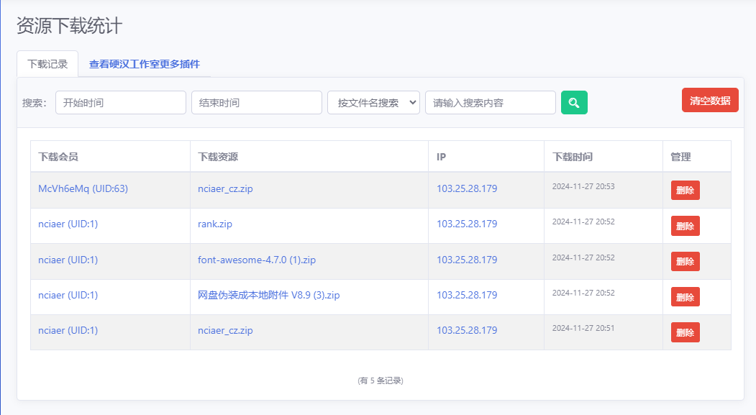This screenshot has height=415, width=756.
Task: Delete the rank.zip download record
Action: tap(685, 226)
